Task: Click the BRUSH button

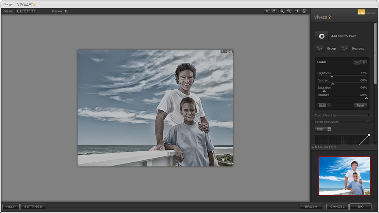Action: [x=311, y=207]
